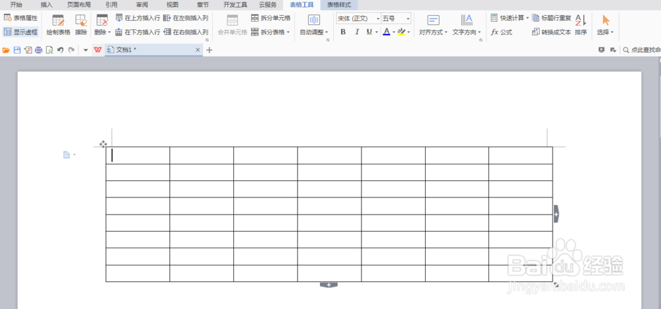Open the page margin document icon menu
The width and height of the screenshot is (661, 309).
pos(69,155)
